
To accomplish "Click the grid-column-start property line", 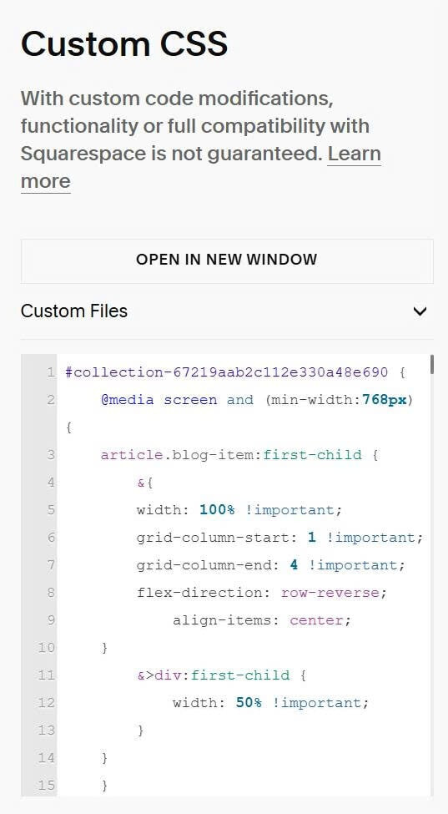I will point(280,538).
